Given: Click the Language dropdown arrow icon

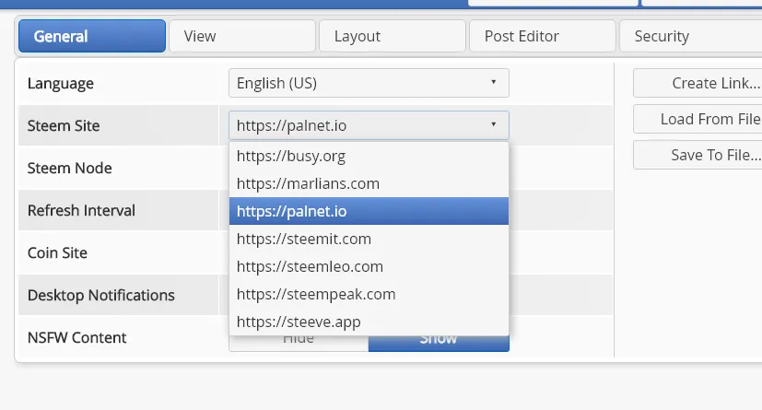Looking at the screenshot, I should pos(493,82).
